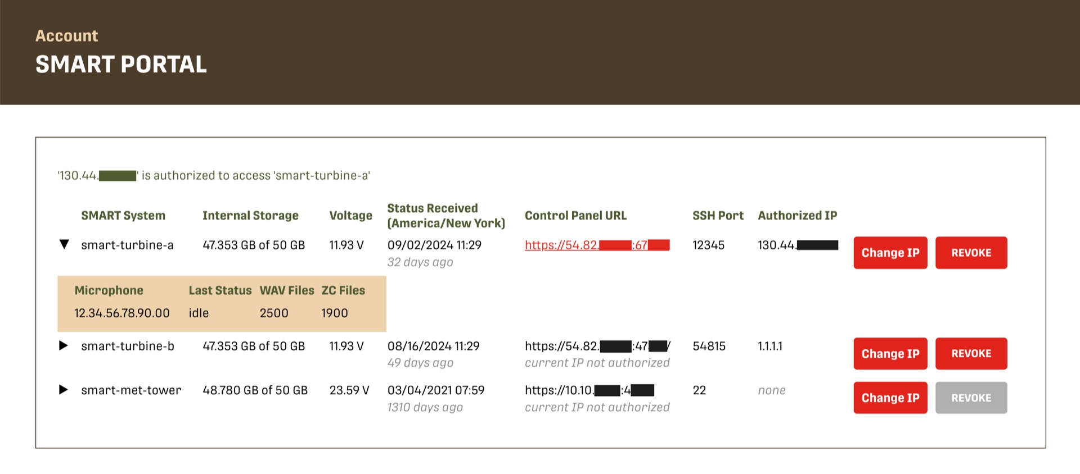
Task: Click the Voltage column header
Action: pos(350,216)
